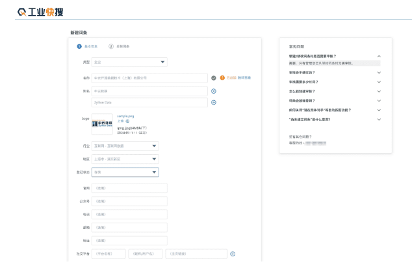Click the upload plus icon under sample.png

point(127,121)
